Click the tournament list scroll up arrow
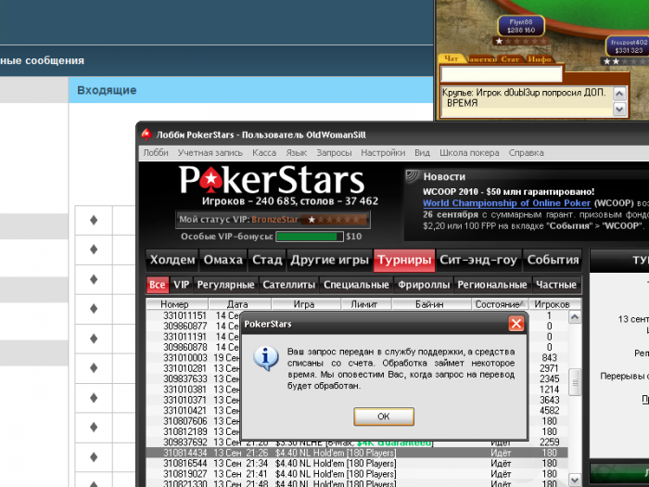 pos(575,317)
